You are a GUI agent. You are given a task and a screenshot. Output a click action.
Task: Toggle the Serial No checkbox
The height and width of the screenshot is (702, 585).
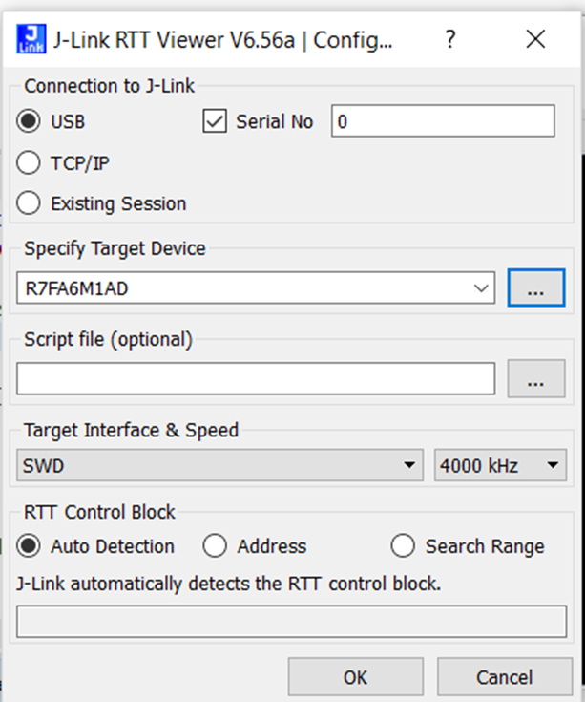[216, 122]
